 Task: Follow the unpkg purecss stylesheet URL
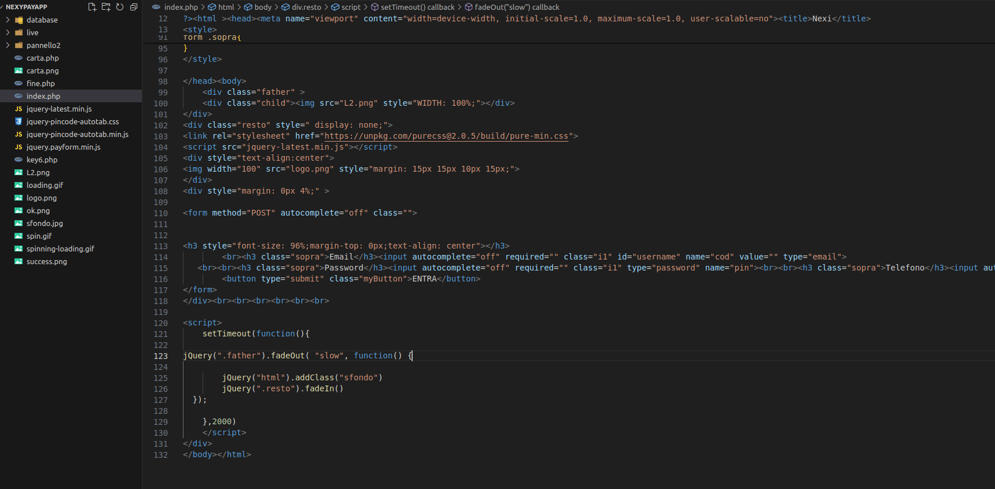tap(446, 136)
